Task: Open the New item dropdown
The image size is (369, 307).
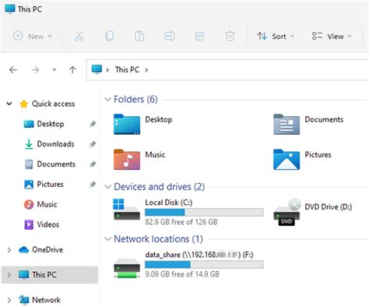Action: coord(33,36)
